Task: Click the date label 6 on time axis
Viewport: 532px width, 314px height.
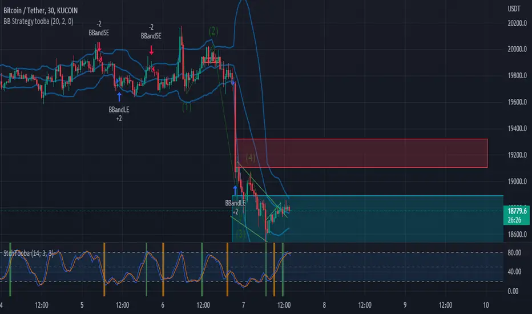Action: pos(163,305)
